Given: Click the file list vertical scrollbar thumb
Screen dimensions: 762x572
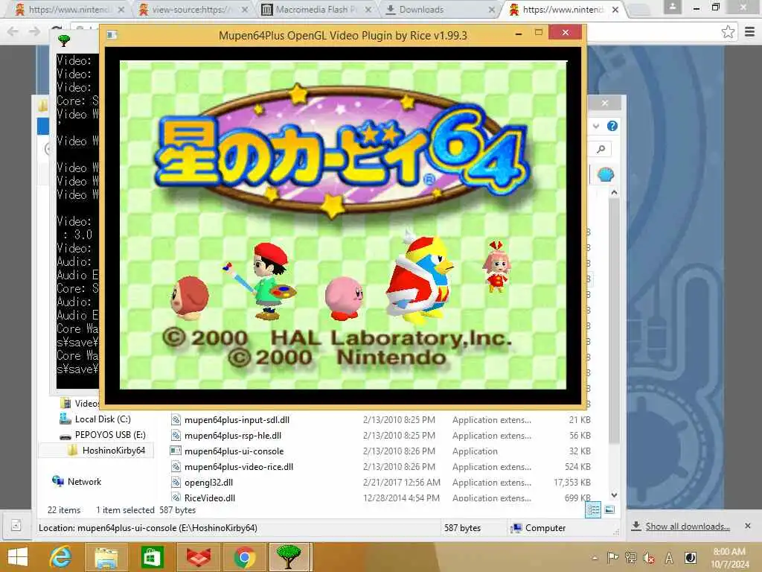Looking at the screenshot, I should pos(614,321).
